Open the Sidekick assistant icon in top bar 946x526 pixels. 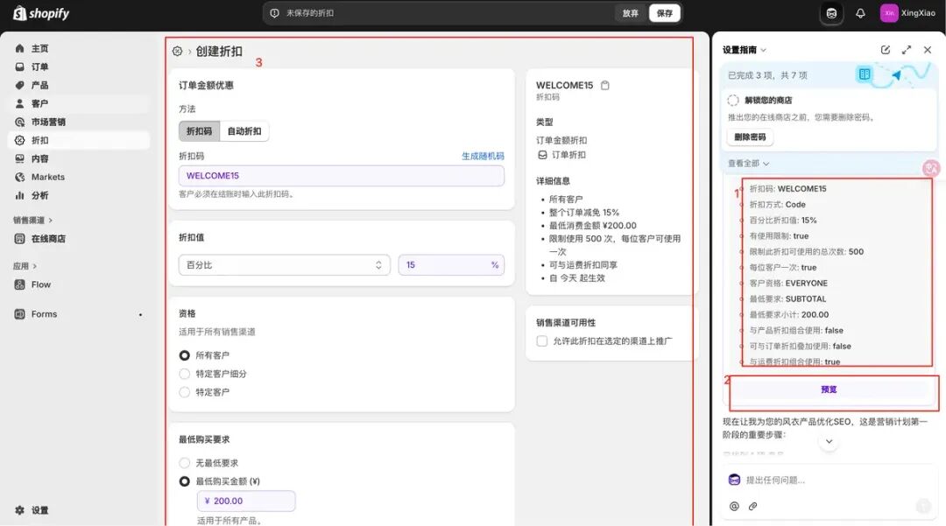pos(831,13)
